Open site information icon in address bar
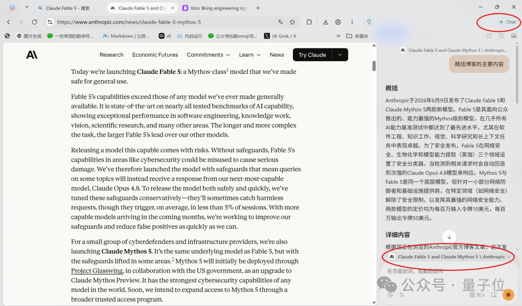Image resolution: width=522 pixels, height=306 pixels. click(x=50, y=22)
